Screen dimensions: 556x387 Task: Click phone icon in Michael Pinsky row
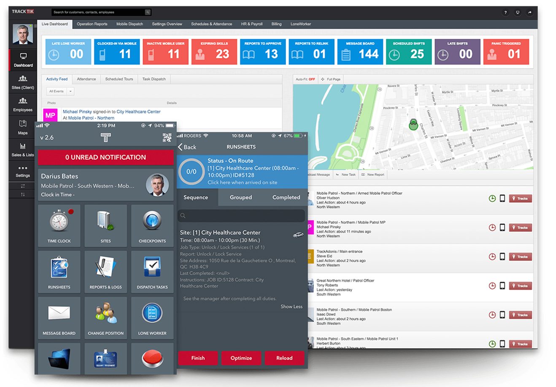pyautogui.click(x=502, y=228)
